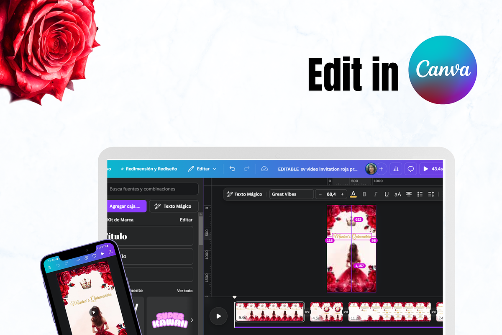Click the right chevron next to SUPER KAWAII
502x335 pixels.
(192, 320)
